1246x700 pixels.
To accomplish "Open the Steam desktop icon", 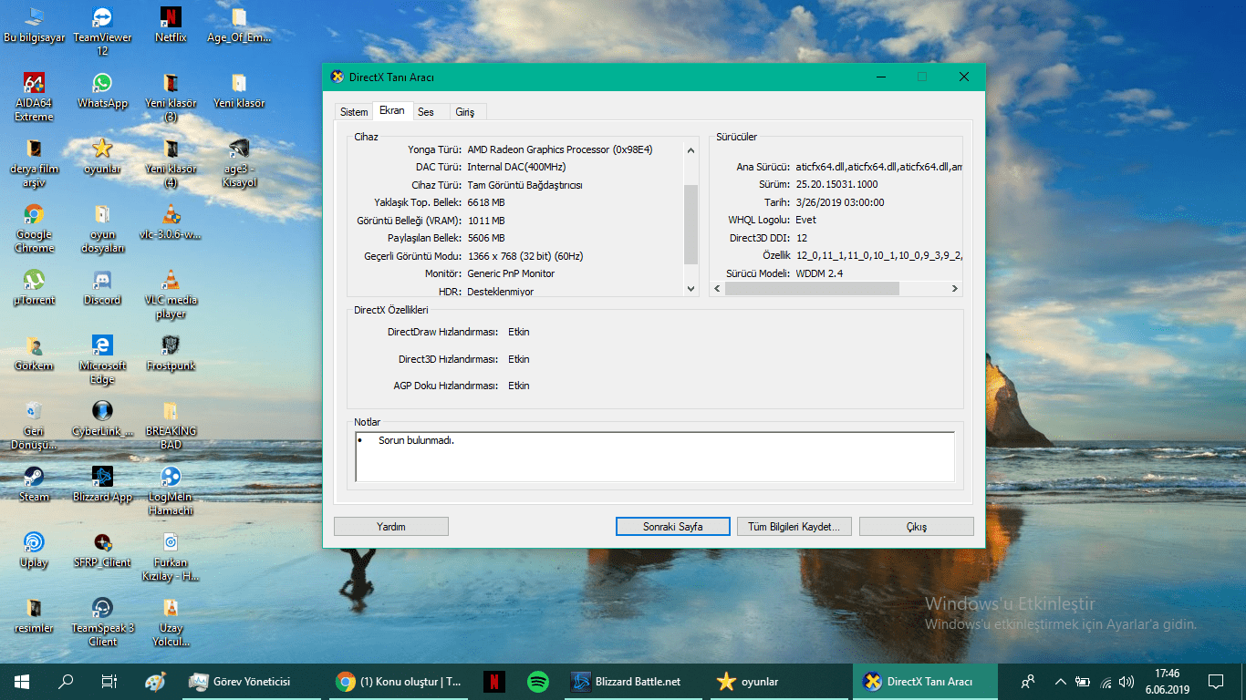I will pyautogui.click(x=34, y=478).
